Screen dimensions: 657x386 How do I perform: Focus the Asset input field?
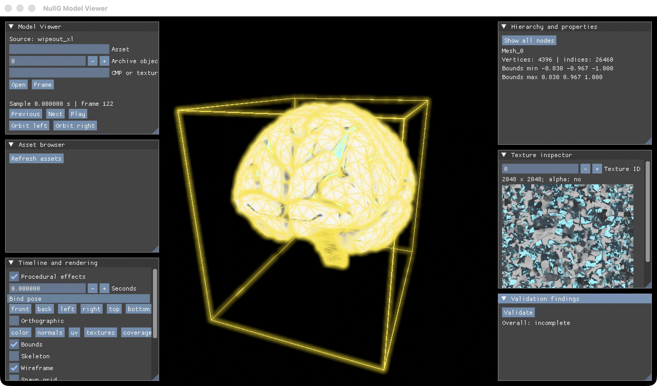click(59, 49)
